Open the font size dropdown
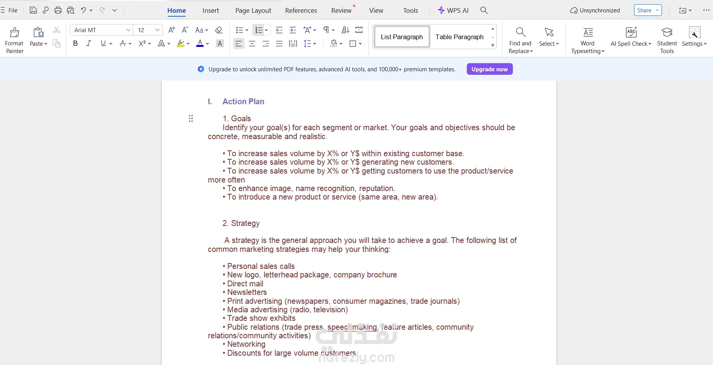Screen dimensions: 713x365 click(158, 30)
